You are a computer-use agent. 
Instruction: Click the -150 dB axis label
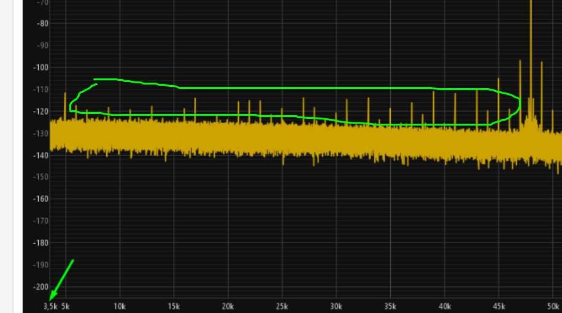(x=40, y=177)
